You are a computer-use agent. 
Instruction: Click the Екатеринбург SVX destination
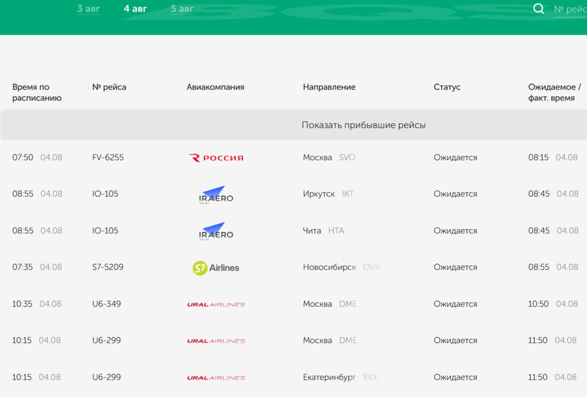tap(340, 377)
